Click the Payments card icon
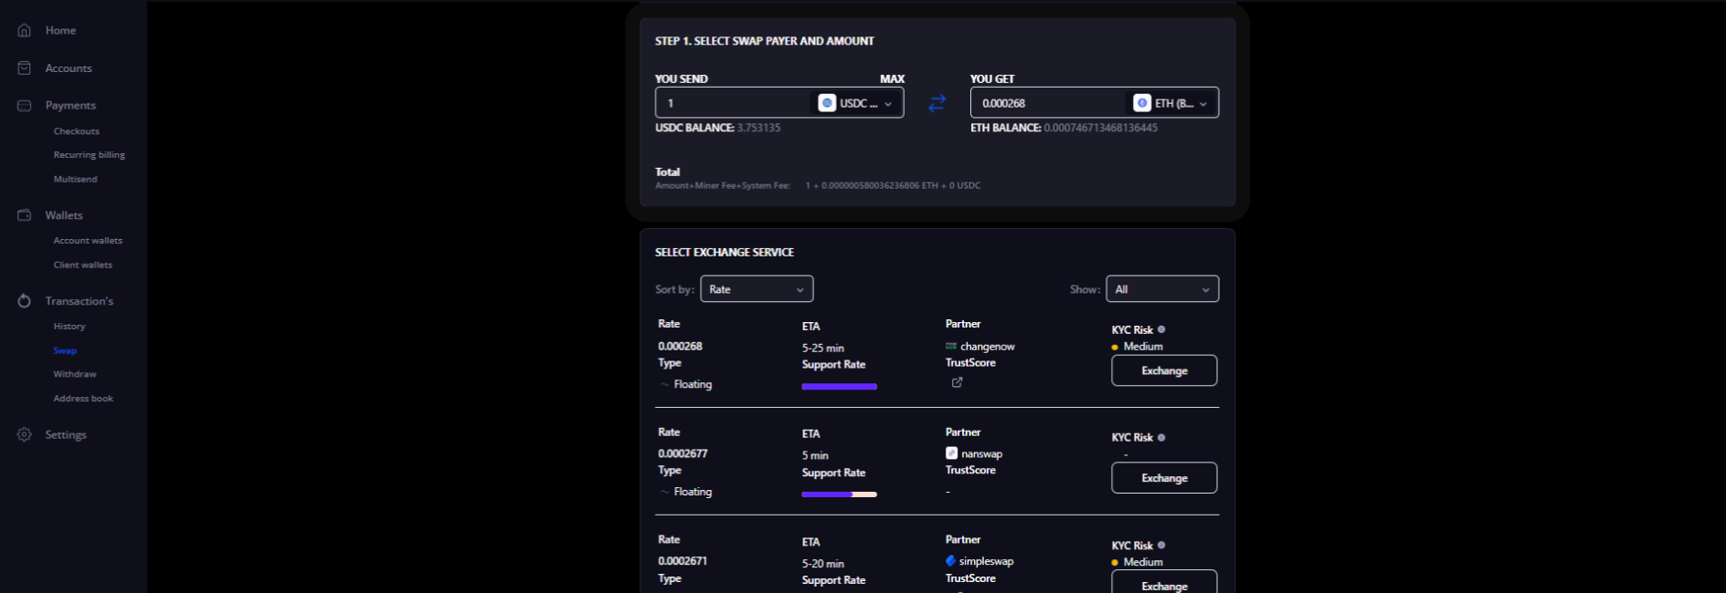The image size is (1726, 593). (x=25, y=106)
